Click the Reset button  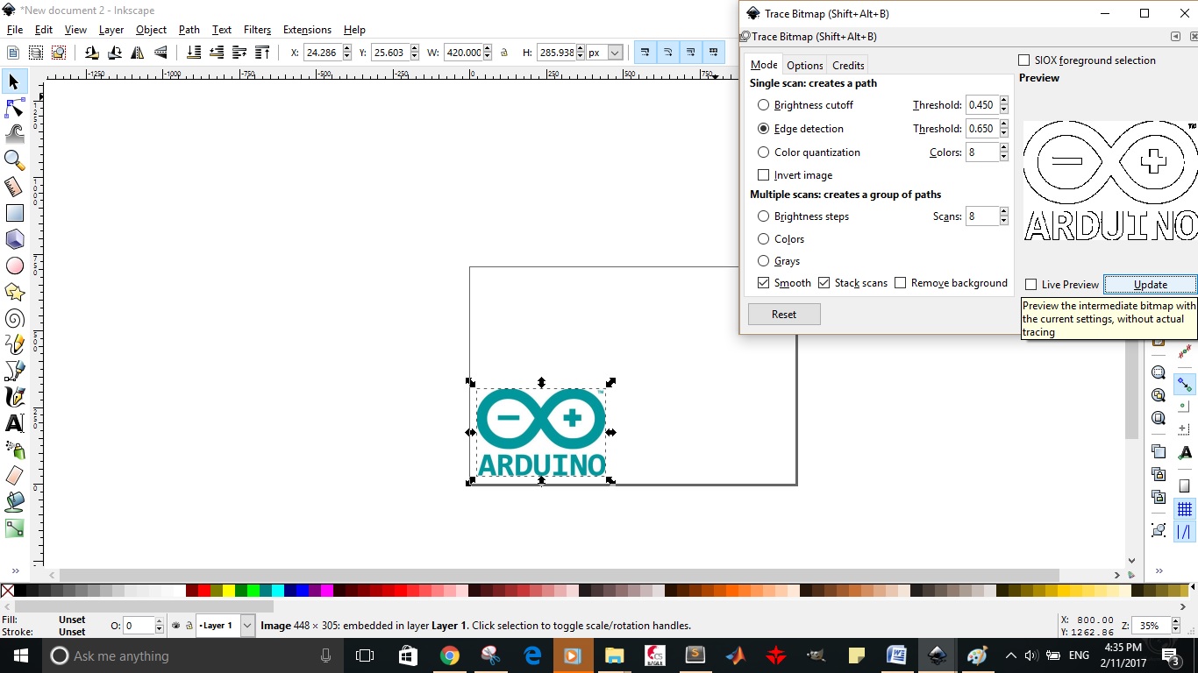tap(784, 315)
